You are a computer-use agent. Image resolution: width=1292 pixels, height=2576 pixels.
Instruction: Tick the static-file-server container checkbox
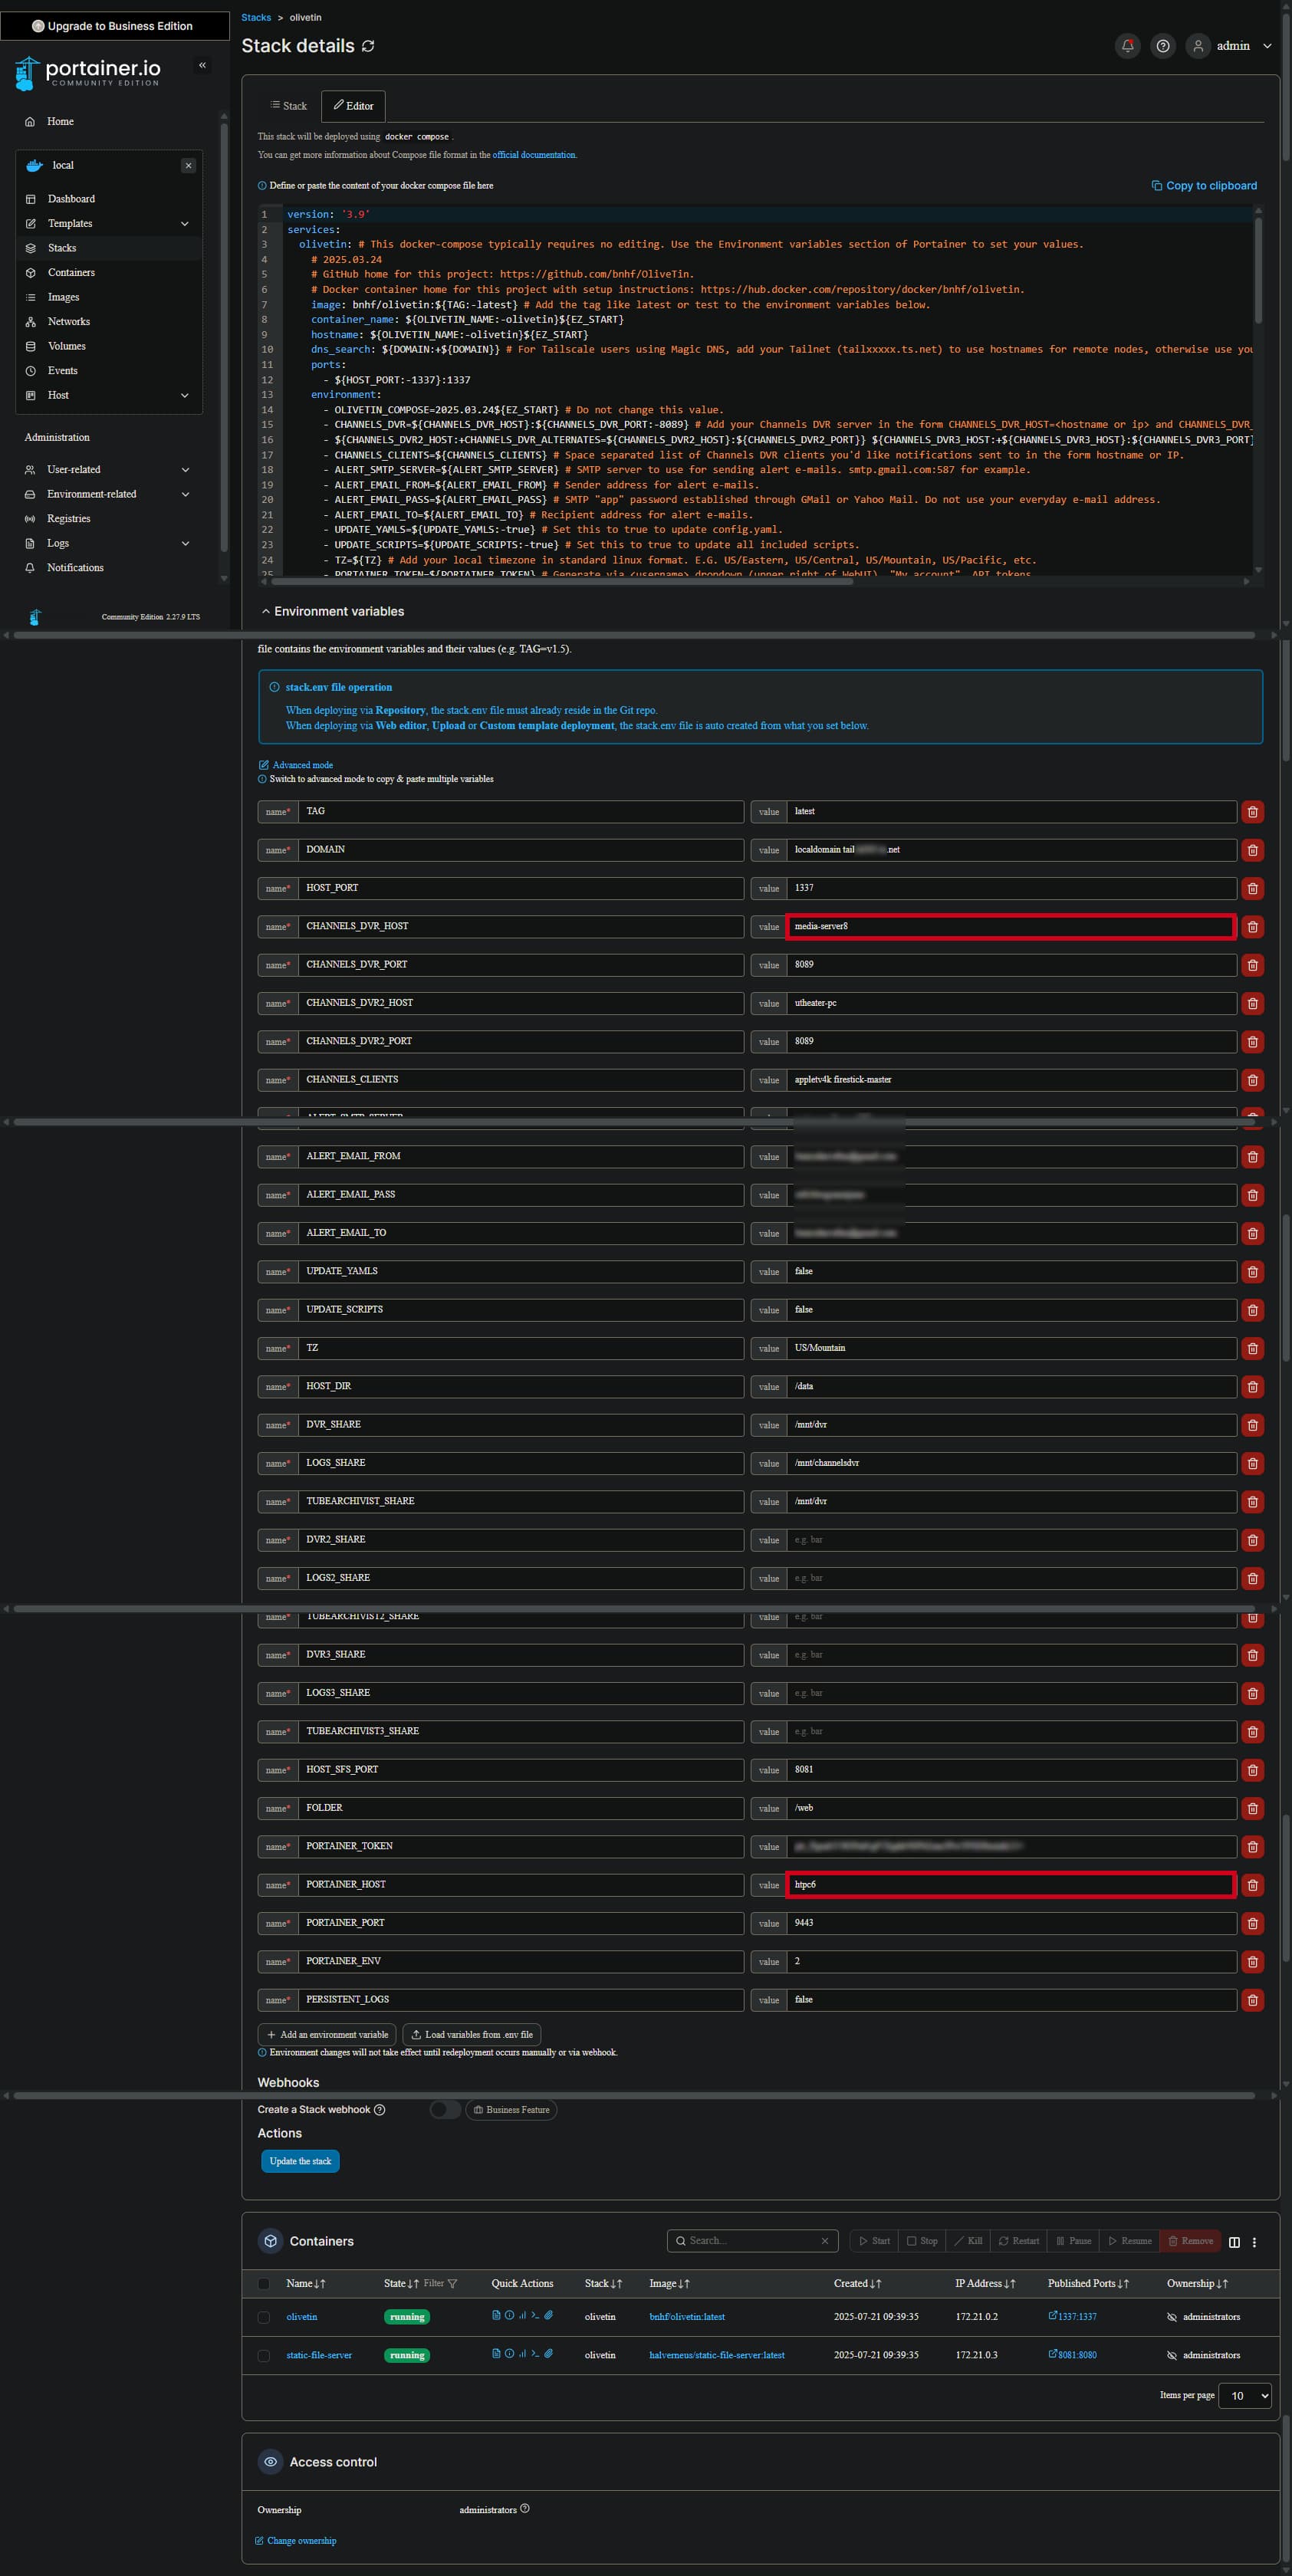pyautogui.click(x=264, y=2355)
